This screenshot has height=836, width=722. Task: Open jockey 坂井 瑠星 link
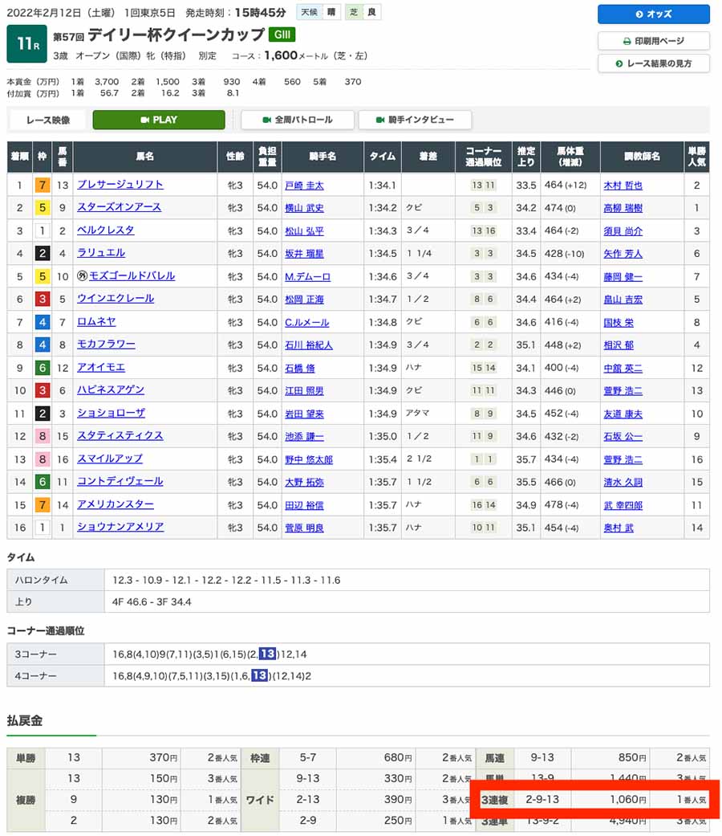pos(304,254)
